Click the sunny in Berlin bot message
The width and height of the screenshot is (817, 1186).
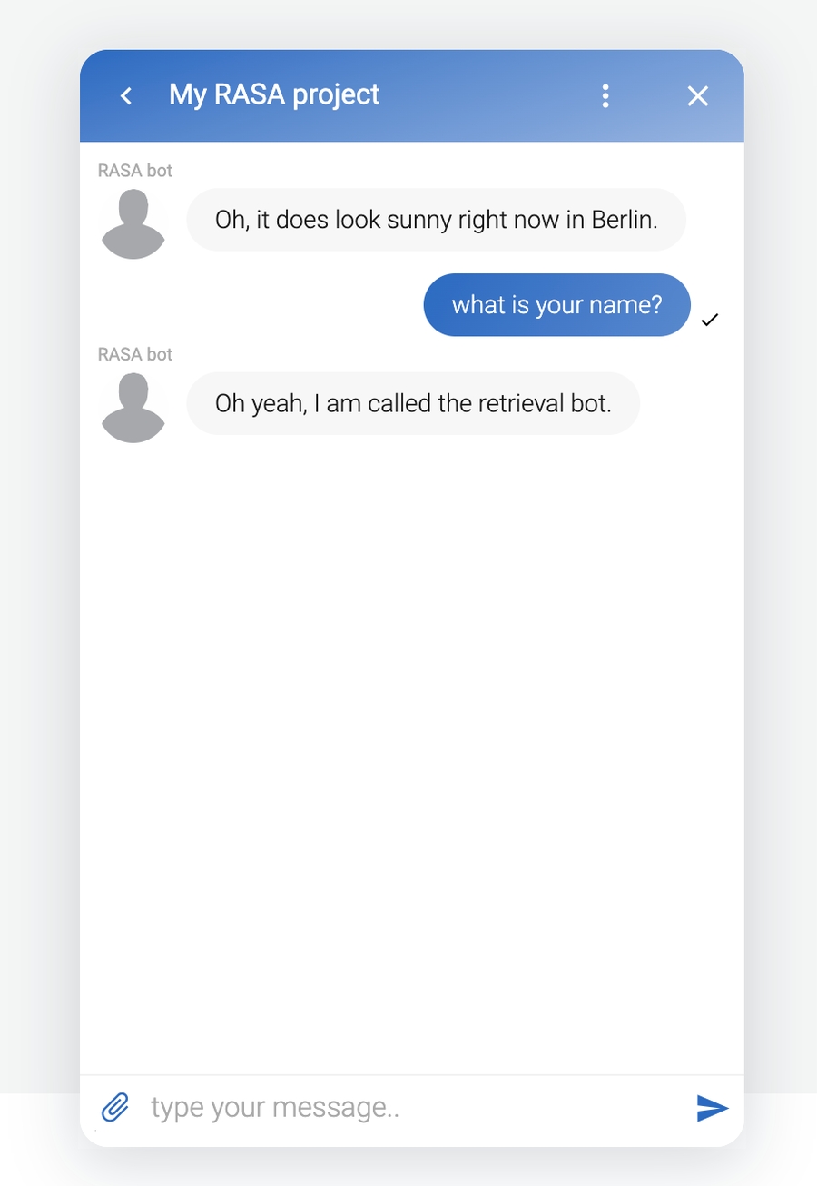[436, 220]
